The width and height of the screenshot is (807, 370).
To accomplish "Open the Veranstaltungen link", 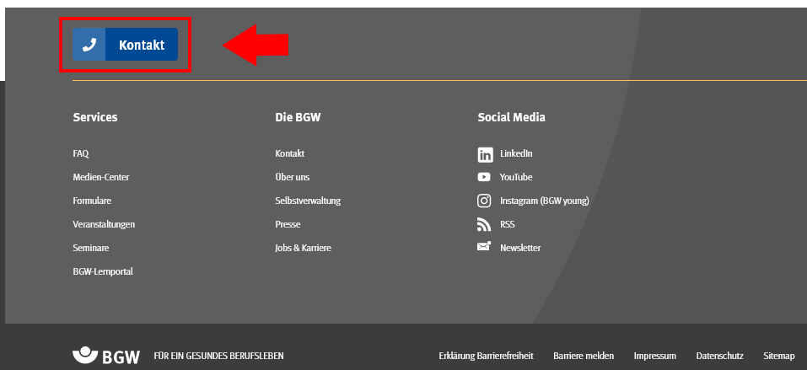I will pos(104,224).
